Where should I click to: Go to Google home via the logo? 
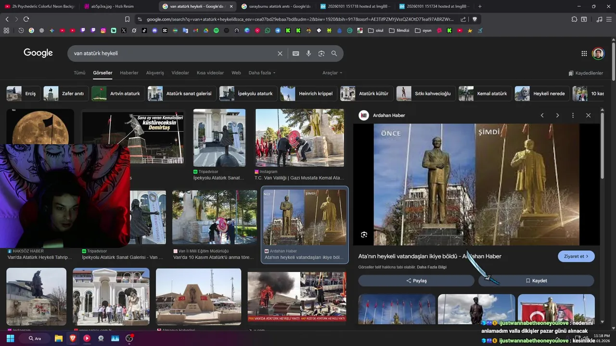tap(38, 53)
